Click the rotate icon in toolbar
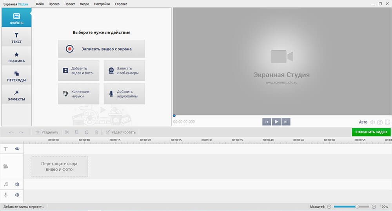 [x=87, y=132]
